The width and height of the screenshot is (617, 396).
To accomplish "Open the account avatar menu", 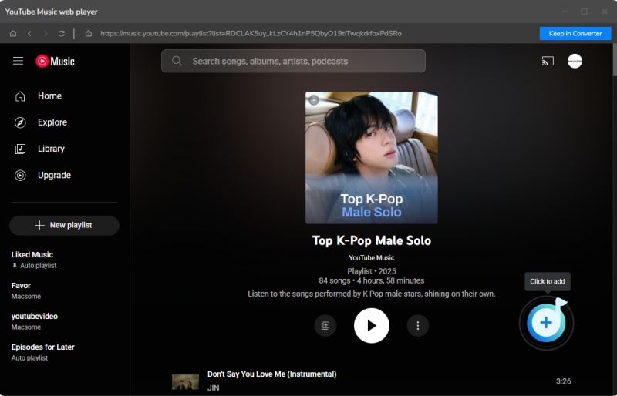I will [575, 61].
